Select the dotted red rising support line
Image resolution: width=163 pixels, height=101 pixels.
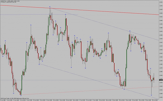90,91
